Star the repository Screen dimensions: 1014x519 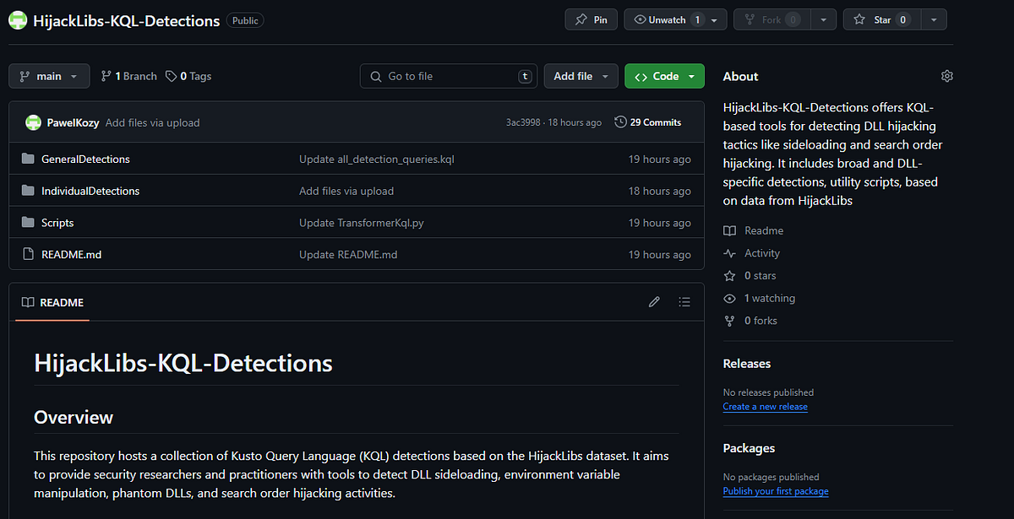pos(881,19)
